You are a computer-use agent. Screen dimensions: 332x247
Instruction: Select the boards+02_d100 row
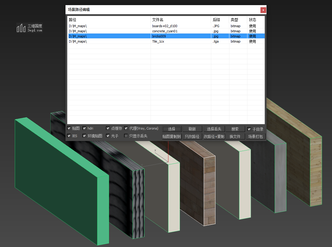(x=165, y=26)
